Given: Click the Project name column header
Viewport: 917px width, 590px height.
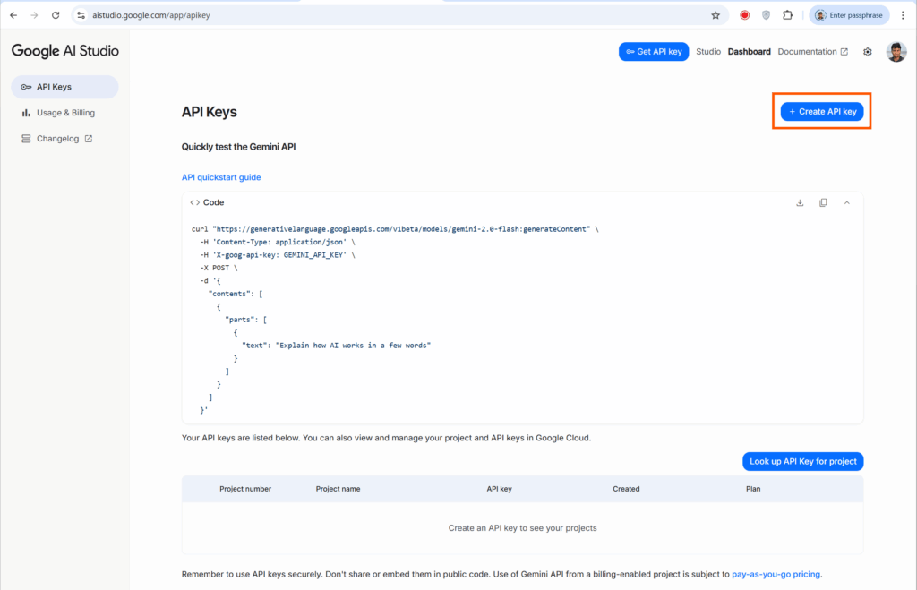Looking at the screenshot, I should pyautogui.click(x=338, y=489).
